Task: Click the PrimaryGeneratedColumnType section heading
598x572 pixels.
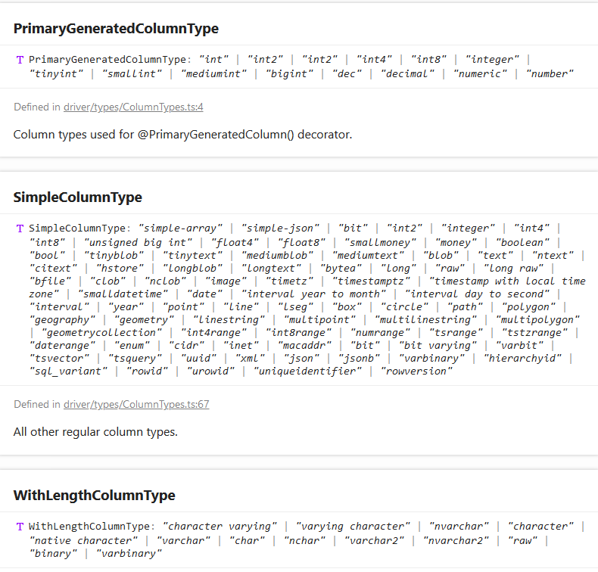Action: click(x=116, y=29)
